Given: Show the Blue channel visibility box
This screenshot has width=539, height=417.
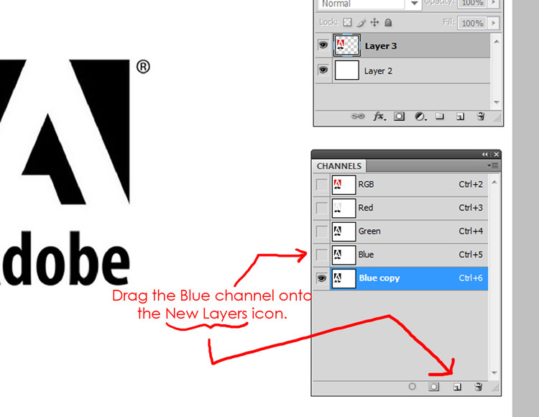Looking at the screenshot, I should tap(322, 255).
